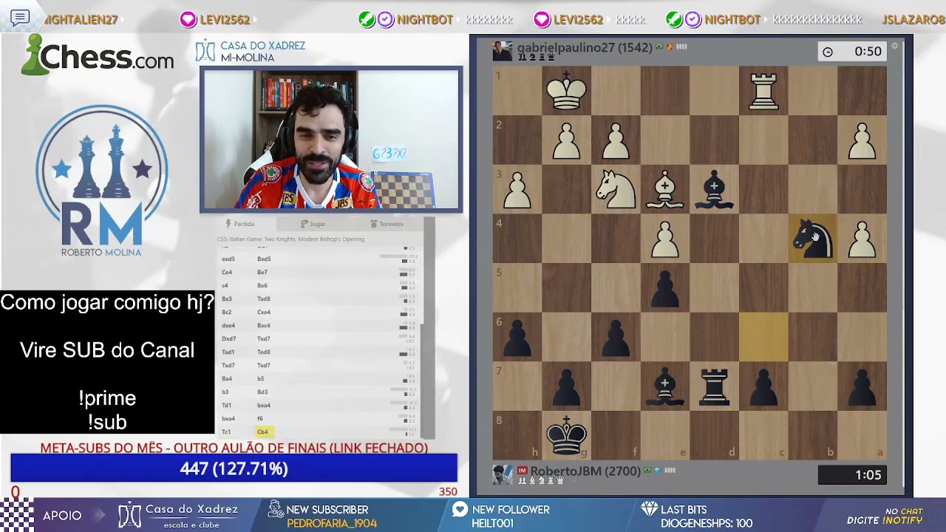The width and height of the screenshot is (946, 532).
Task: Switch to the Torneios tab
Action: (387, 224)
